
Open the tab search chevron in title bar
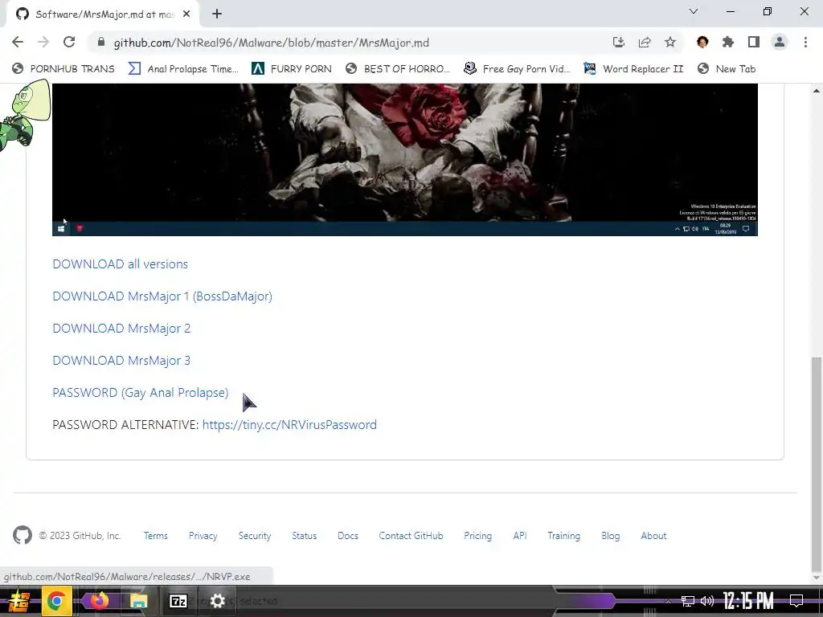[694, 11]
